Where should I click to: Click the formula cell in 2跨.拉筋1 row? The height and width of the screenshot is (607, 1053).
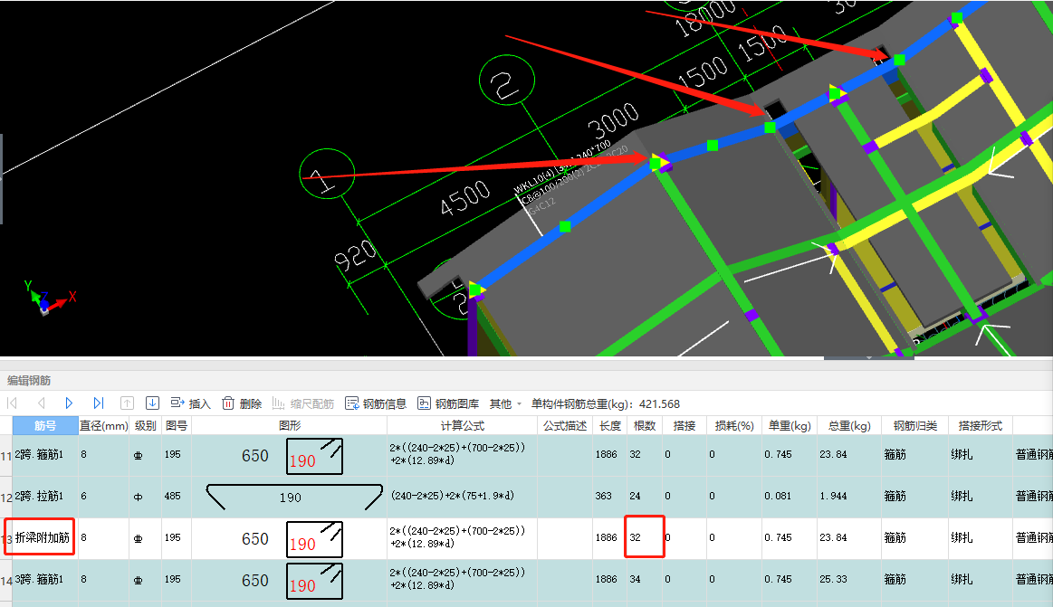click(462, 497)
